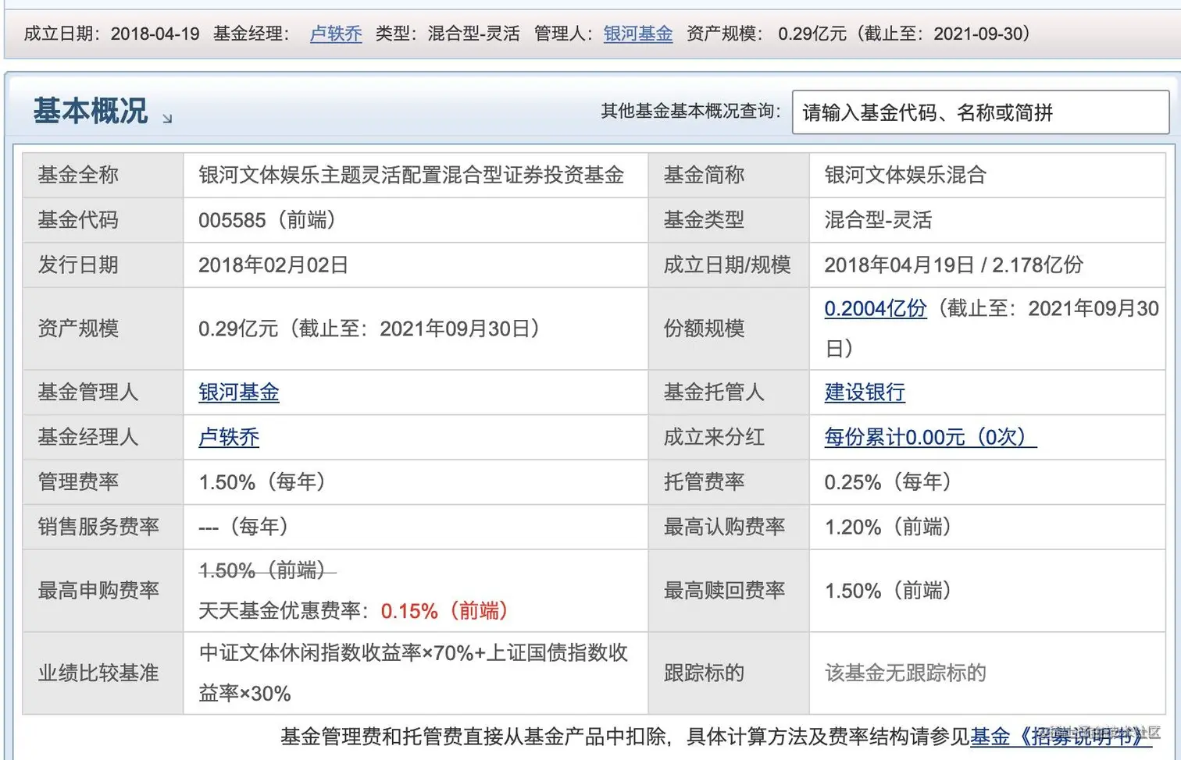Open the 建设银行 custodian link
Viewport: 1181px width, 760px height.
pyautogui.click(x=864, y=392)
